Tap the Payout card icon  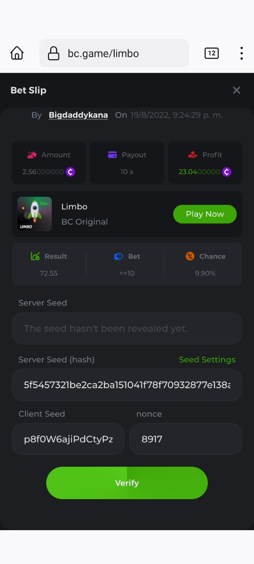click(112, 155)
